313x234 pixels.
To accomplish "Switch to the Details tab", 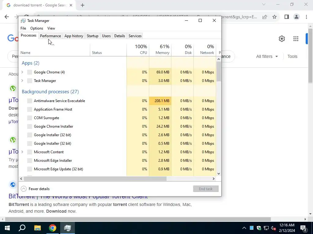I will [120, 36].
